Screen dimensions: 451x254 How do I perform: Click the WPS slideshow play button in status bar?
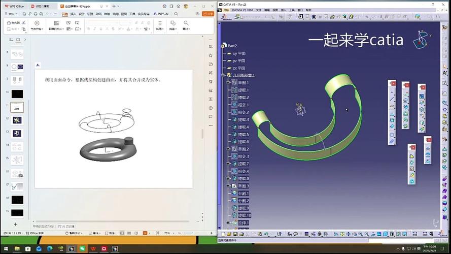[x=145, y=233]
